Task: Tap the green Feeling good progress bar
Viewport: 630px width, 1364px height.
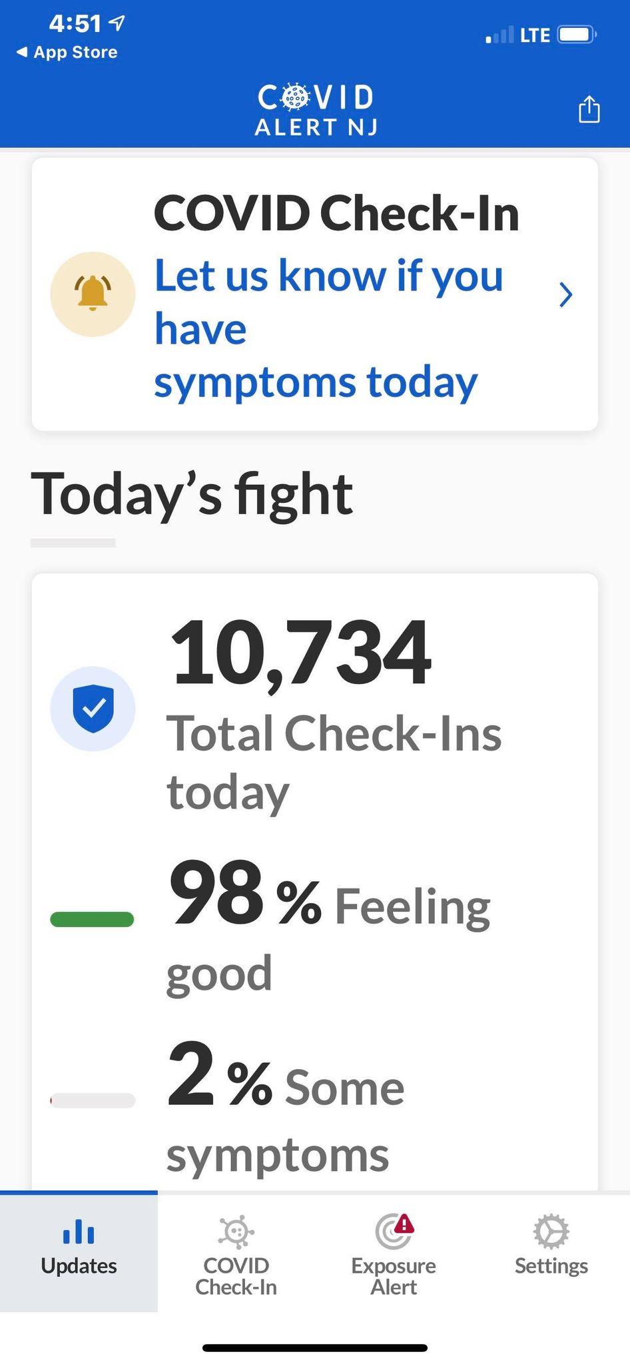Action: point(93,919)
